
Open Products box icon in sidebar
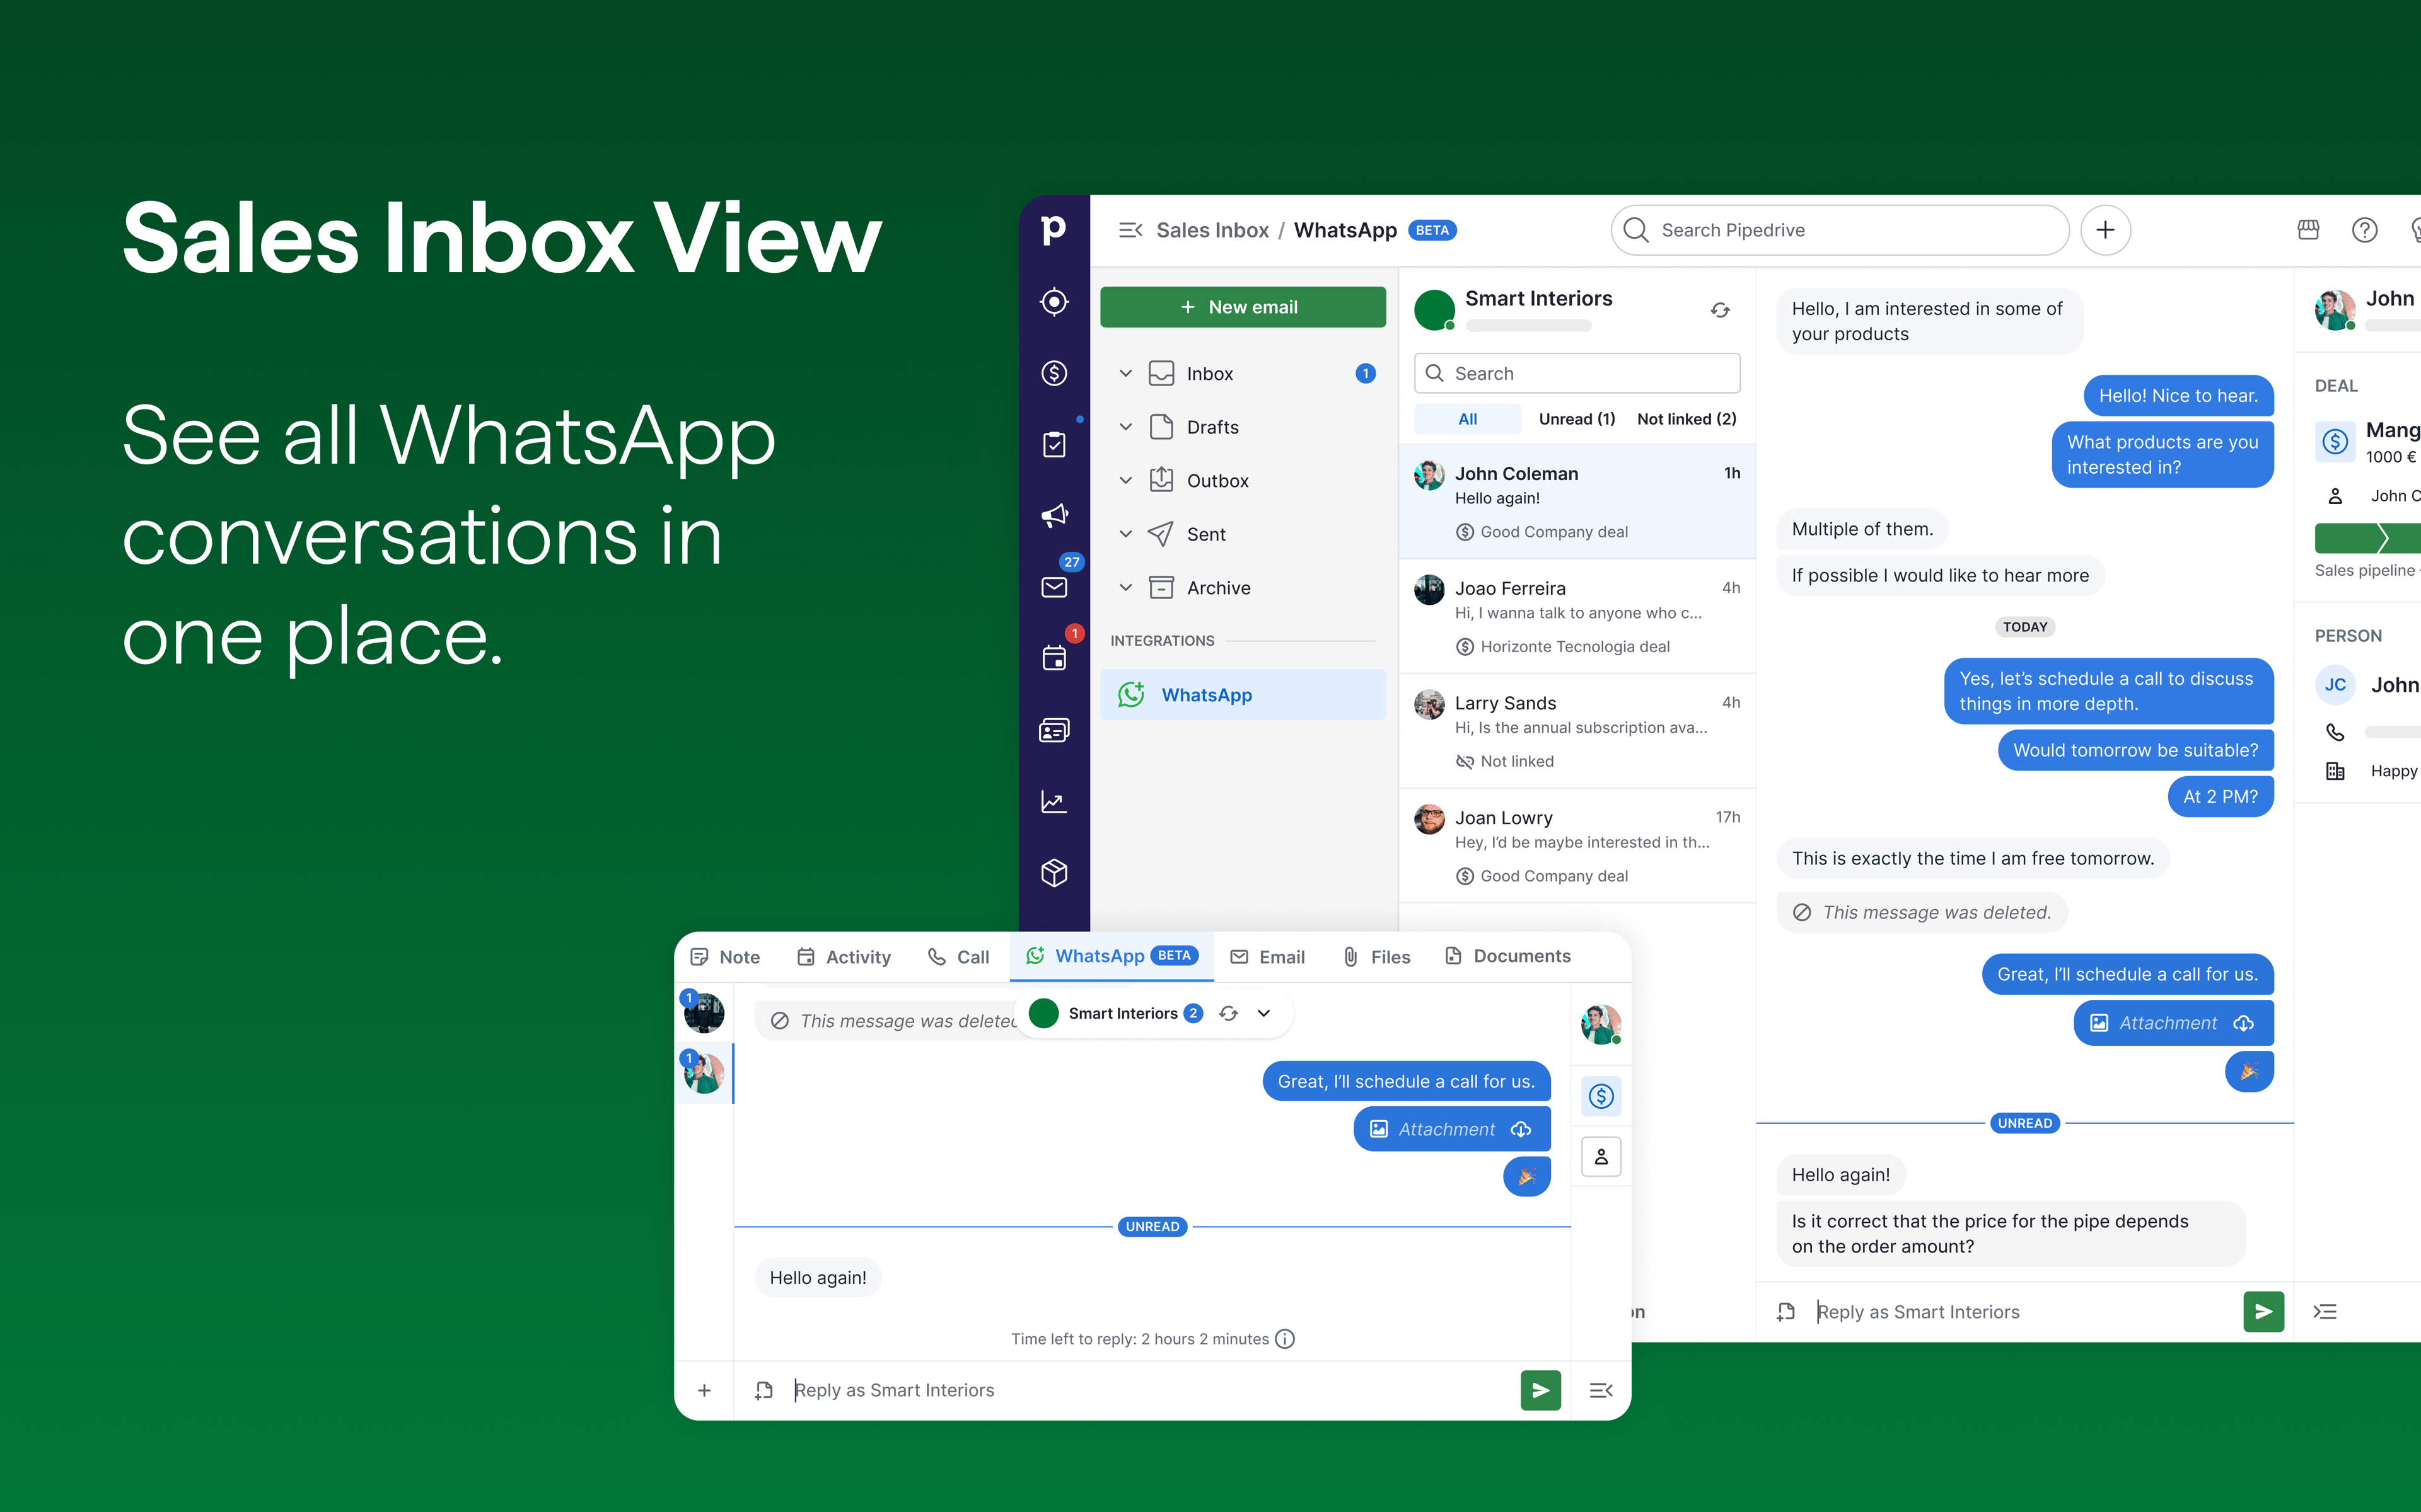point(1054,873)
